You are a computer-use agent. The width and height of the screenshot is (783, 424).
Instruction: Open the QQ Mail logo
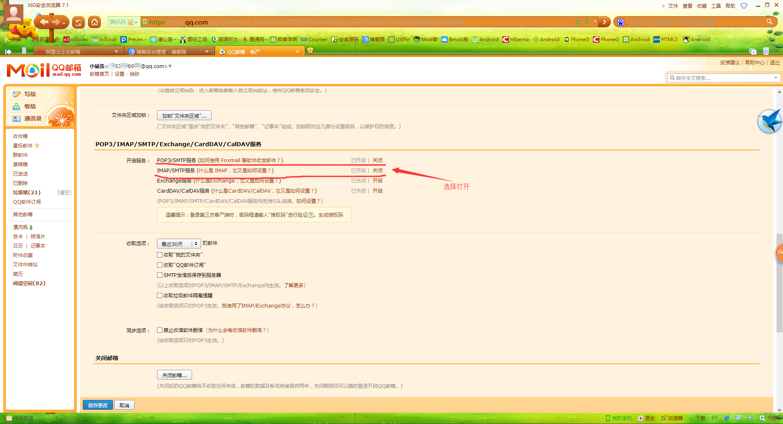(44, 70)
